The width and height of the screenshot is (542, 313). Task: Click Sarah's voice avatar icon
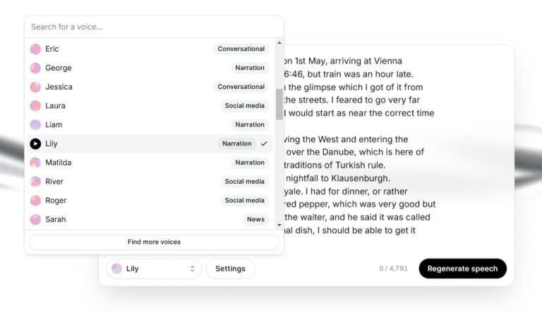(x=35, y=219)
